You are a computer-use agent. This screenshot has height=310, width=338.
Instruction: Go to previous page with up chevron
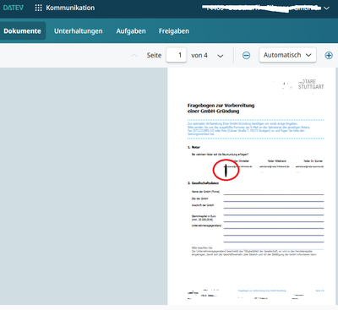point(134,56)
